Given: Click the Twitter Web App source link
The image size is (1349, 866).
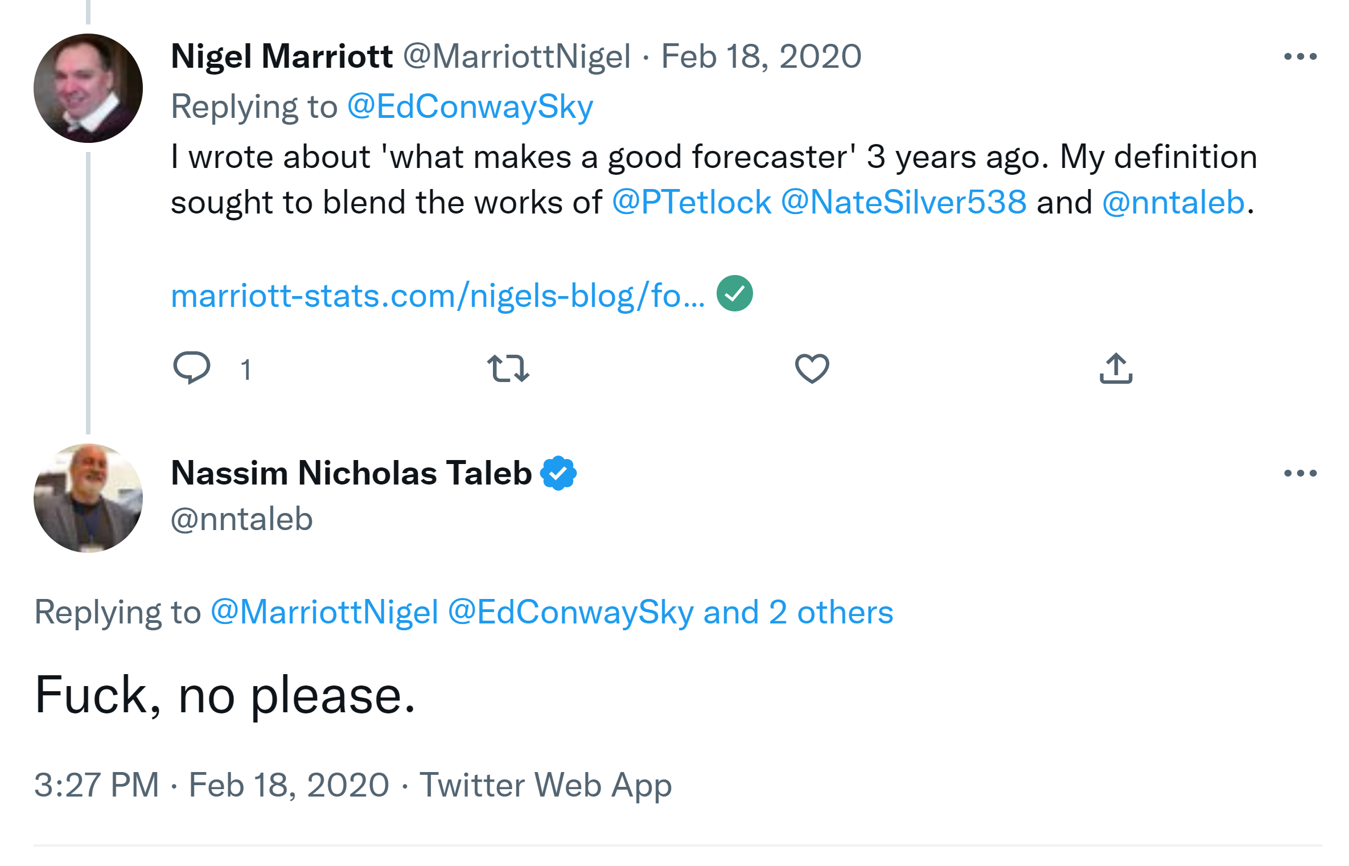Looking at the screenshot, I should point(545,785).
